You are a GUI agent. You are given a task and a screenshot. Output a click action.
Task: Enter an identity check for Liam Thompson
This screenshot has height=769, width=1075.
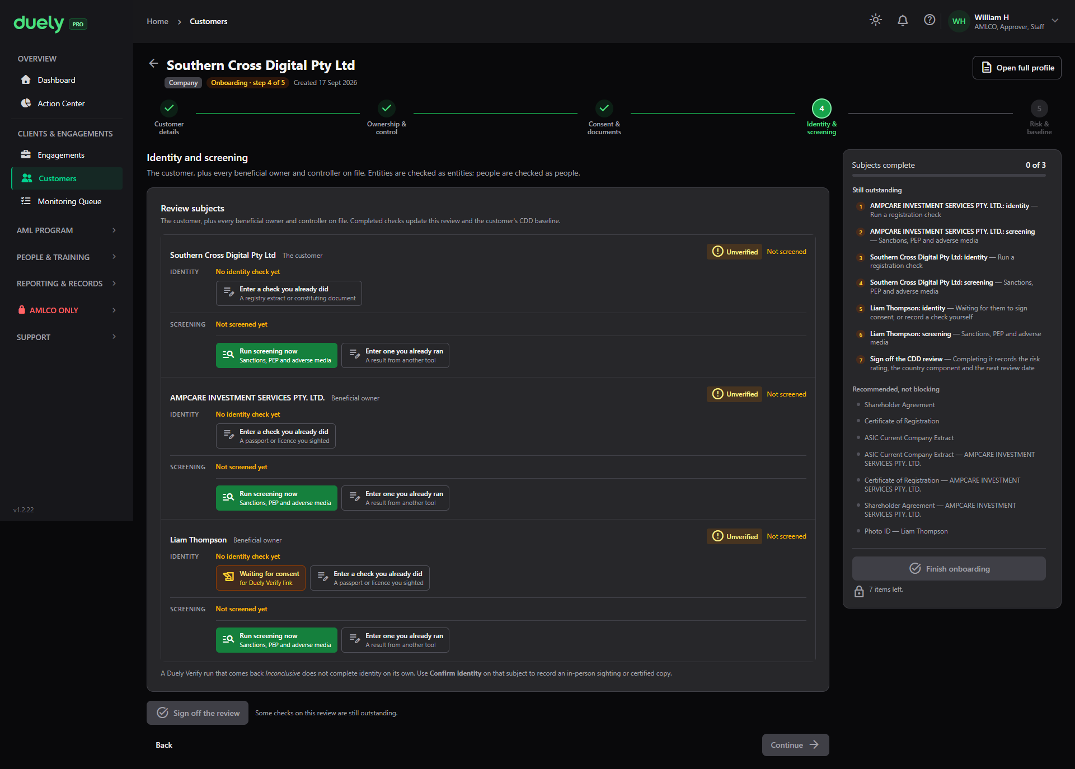(x=370, y=578)
